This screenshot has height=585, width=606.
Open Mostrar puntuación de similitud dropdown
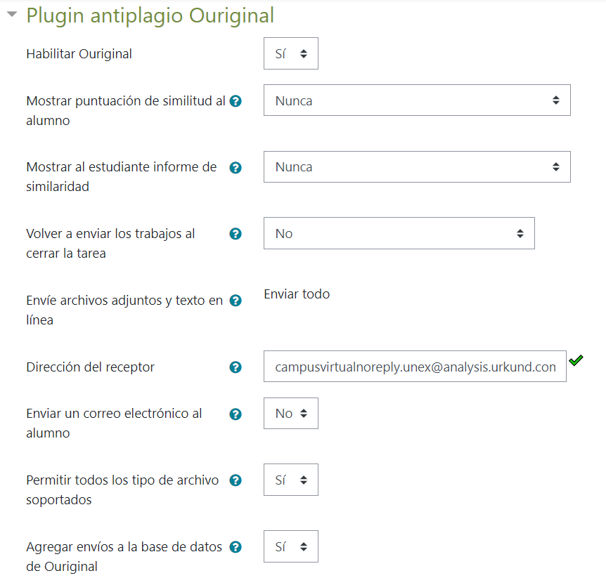417,100
